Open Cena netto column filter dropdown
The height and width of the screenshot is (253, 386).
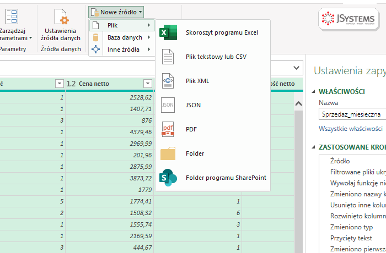pyautogui.click(x=148, y=84)
